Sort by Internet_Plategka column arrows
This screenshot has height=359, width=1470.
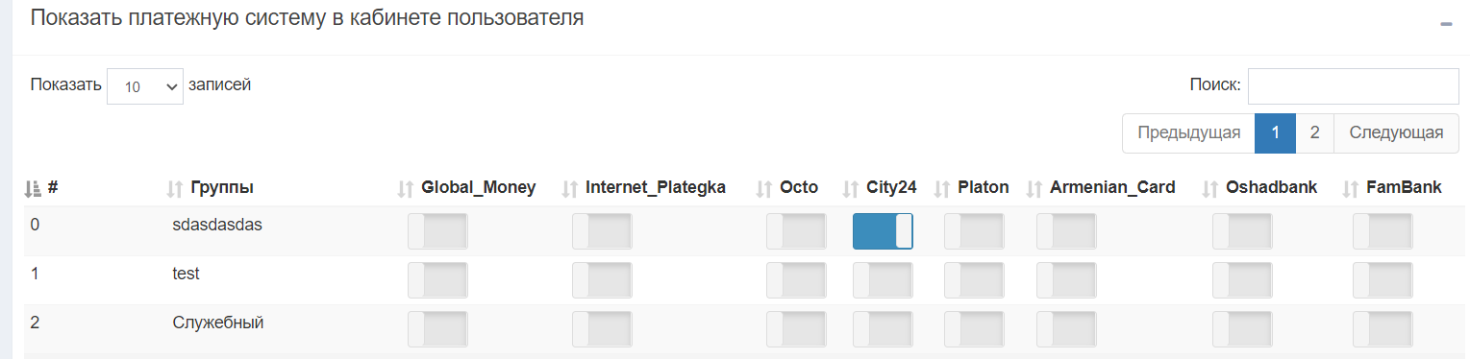(x=570, y=189)
